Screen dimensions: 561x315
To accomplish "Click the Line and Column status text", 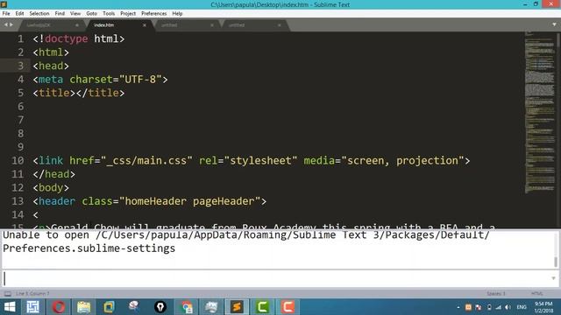I will click(x=32, y=294).
